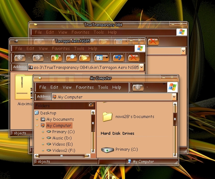
Task: Toggle Folders pane button in Tarragon Aero toolbar
Action: tap(84, 58)
